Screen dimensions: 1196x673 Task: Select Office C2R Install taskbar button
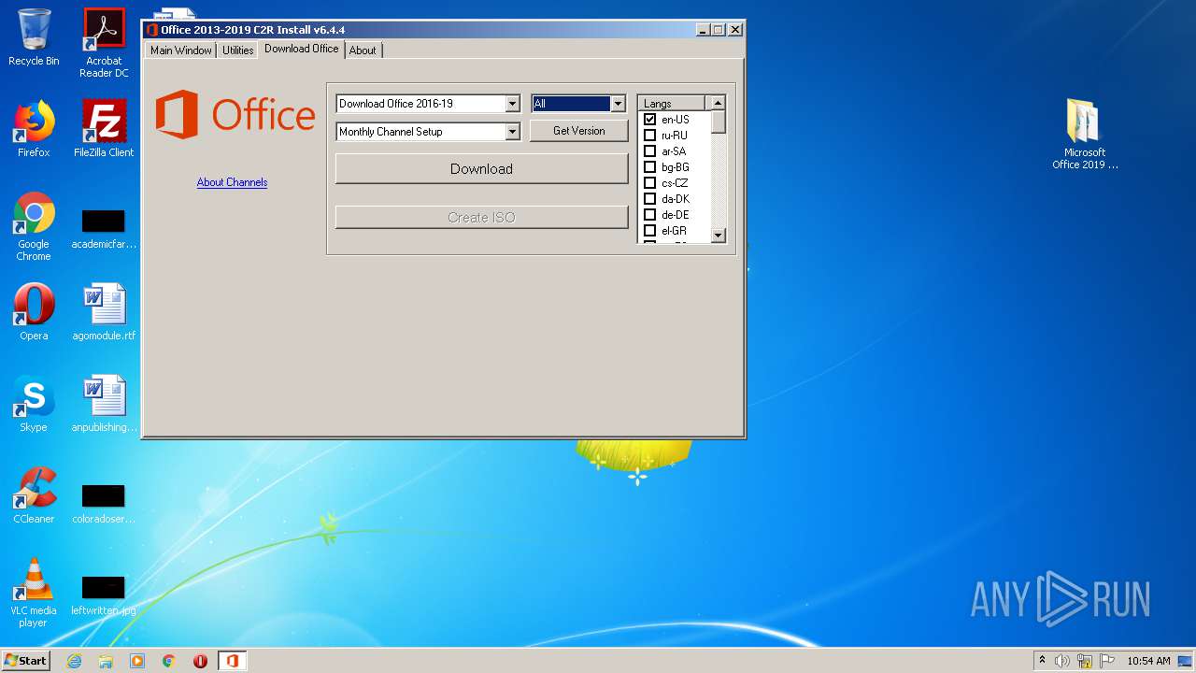point(232,661)
